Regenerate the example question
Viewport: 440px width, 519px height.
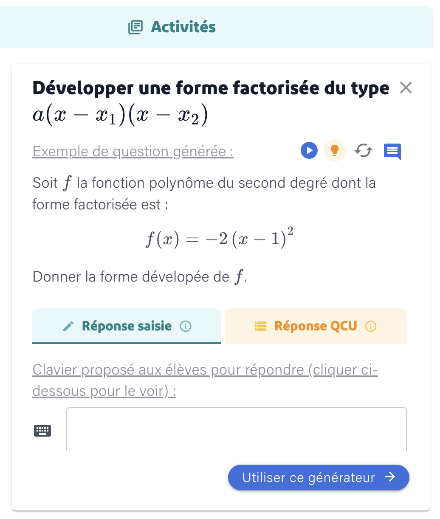(x=364, y=151)
